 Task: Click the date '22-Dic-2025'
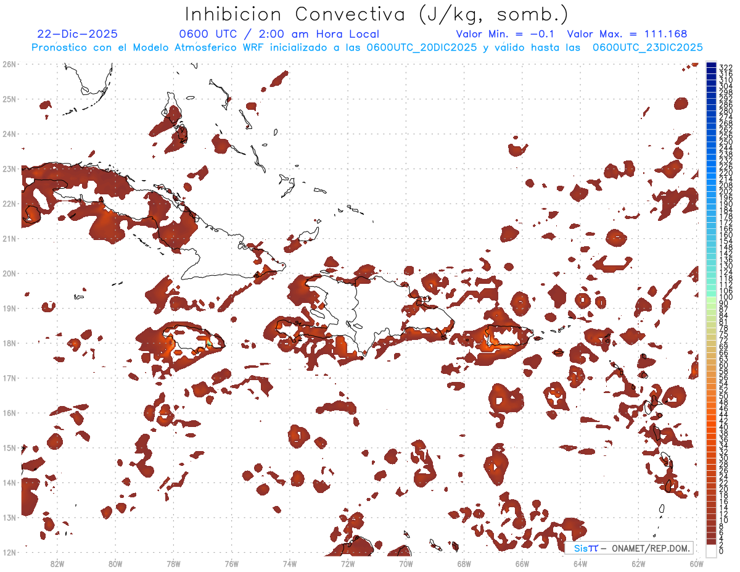(77, 34)
